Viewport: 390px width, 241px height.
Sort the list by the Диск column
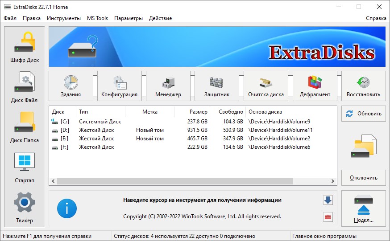coord(62,112)
